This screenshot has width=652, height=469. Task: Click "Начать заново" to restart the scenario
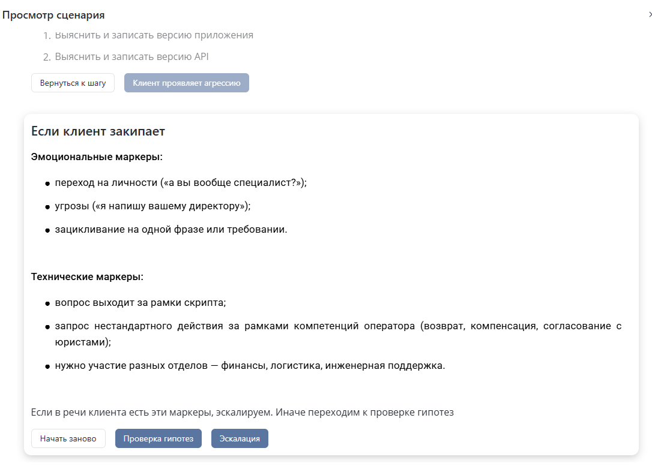point(68,438)
